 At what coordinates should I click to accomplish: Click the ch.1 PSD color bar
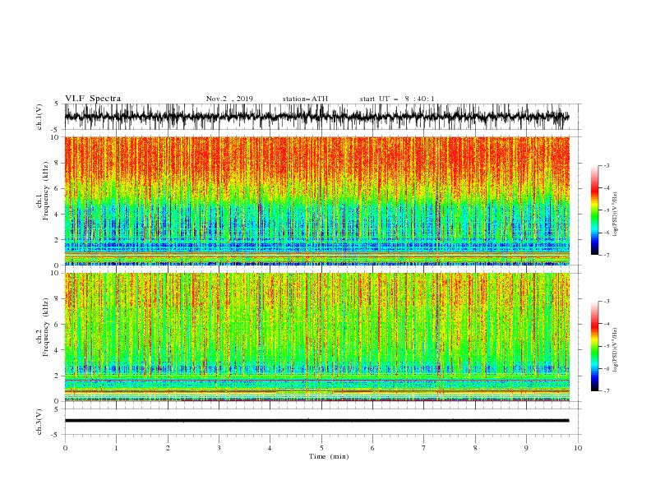tap(594, 210)
